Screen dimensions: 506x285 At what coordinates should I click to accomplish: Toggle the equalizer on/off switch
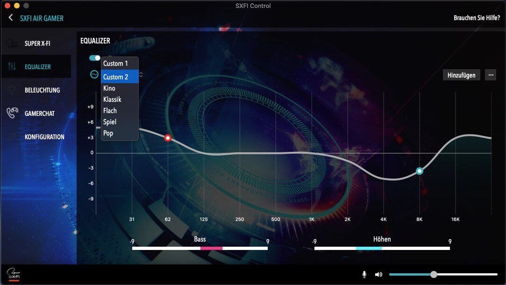pyautogui.click(x=95, y=58)
